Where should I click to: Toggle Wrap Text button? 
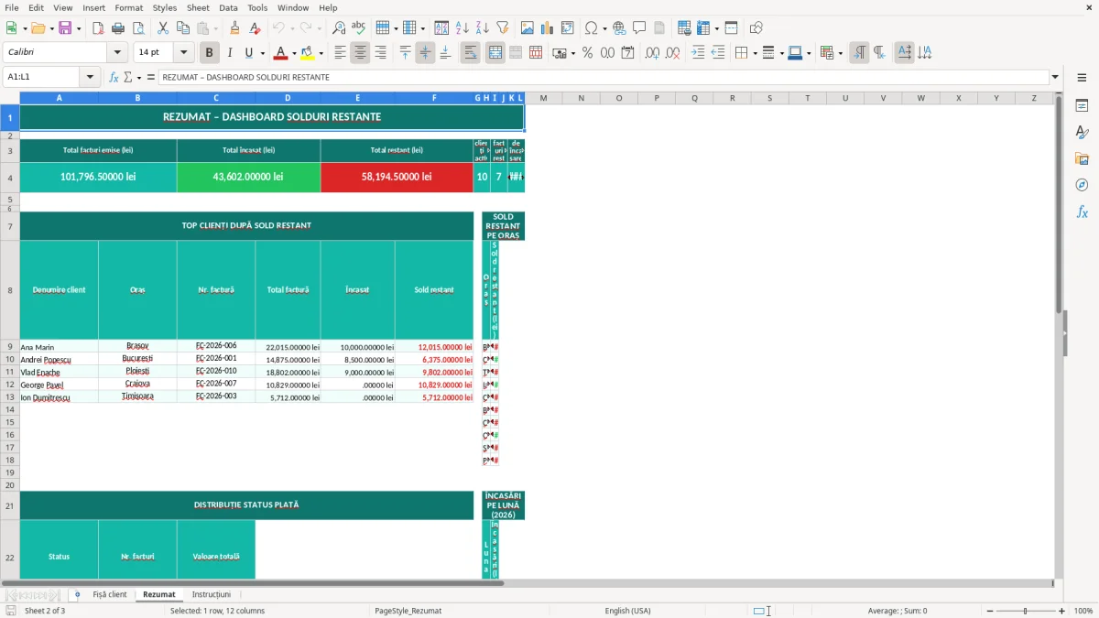click(470, 53)
